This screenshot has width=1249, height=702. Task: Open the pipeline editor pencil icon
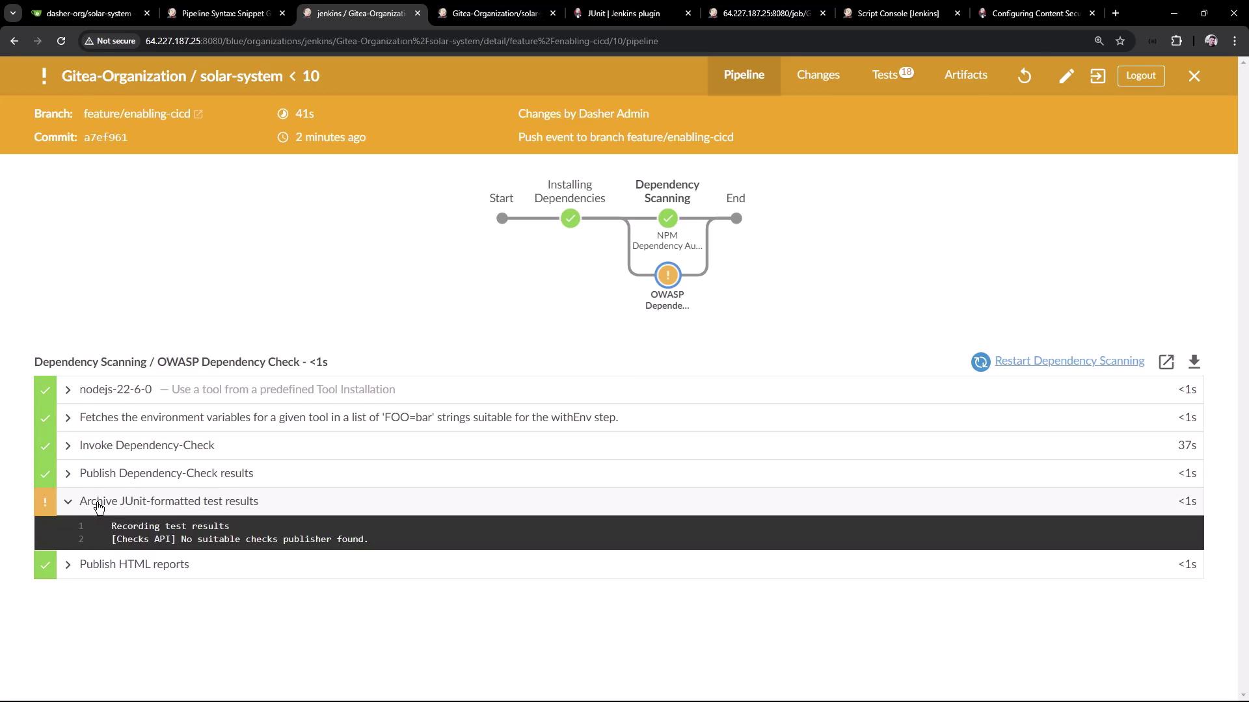click(x=1066, y=76)
